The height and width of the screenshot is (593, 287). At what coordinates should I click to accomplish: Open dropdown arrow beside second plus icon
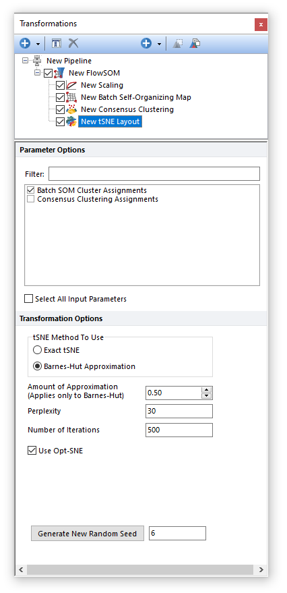click(x=159, y=45)
